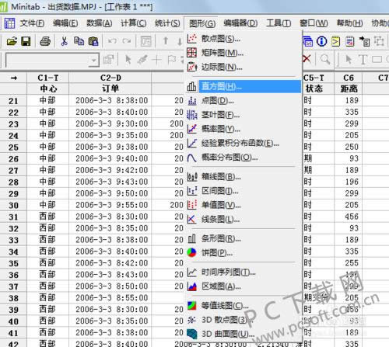This screenshot has height=347, width=389.
Task: Choose 点图(D)... from the menu
Action: [x=244, y=100]
